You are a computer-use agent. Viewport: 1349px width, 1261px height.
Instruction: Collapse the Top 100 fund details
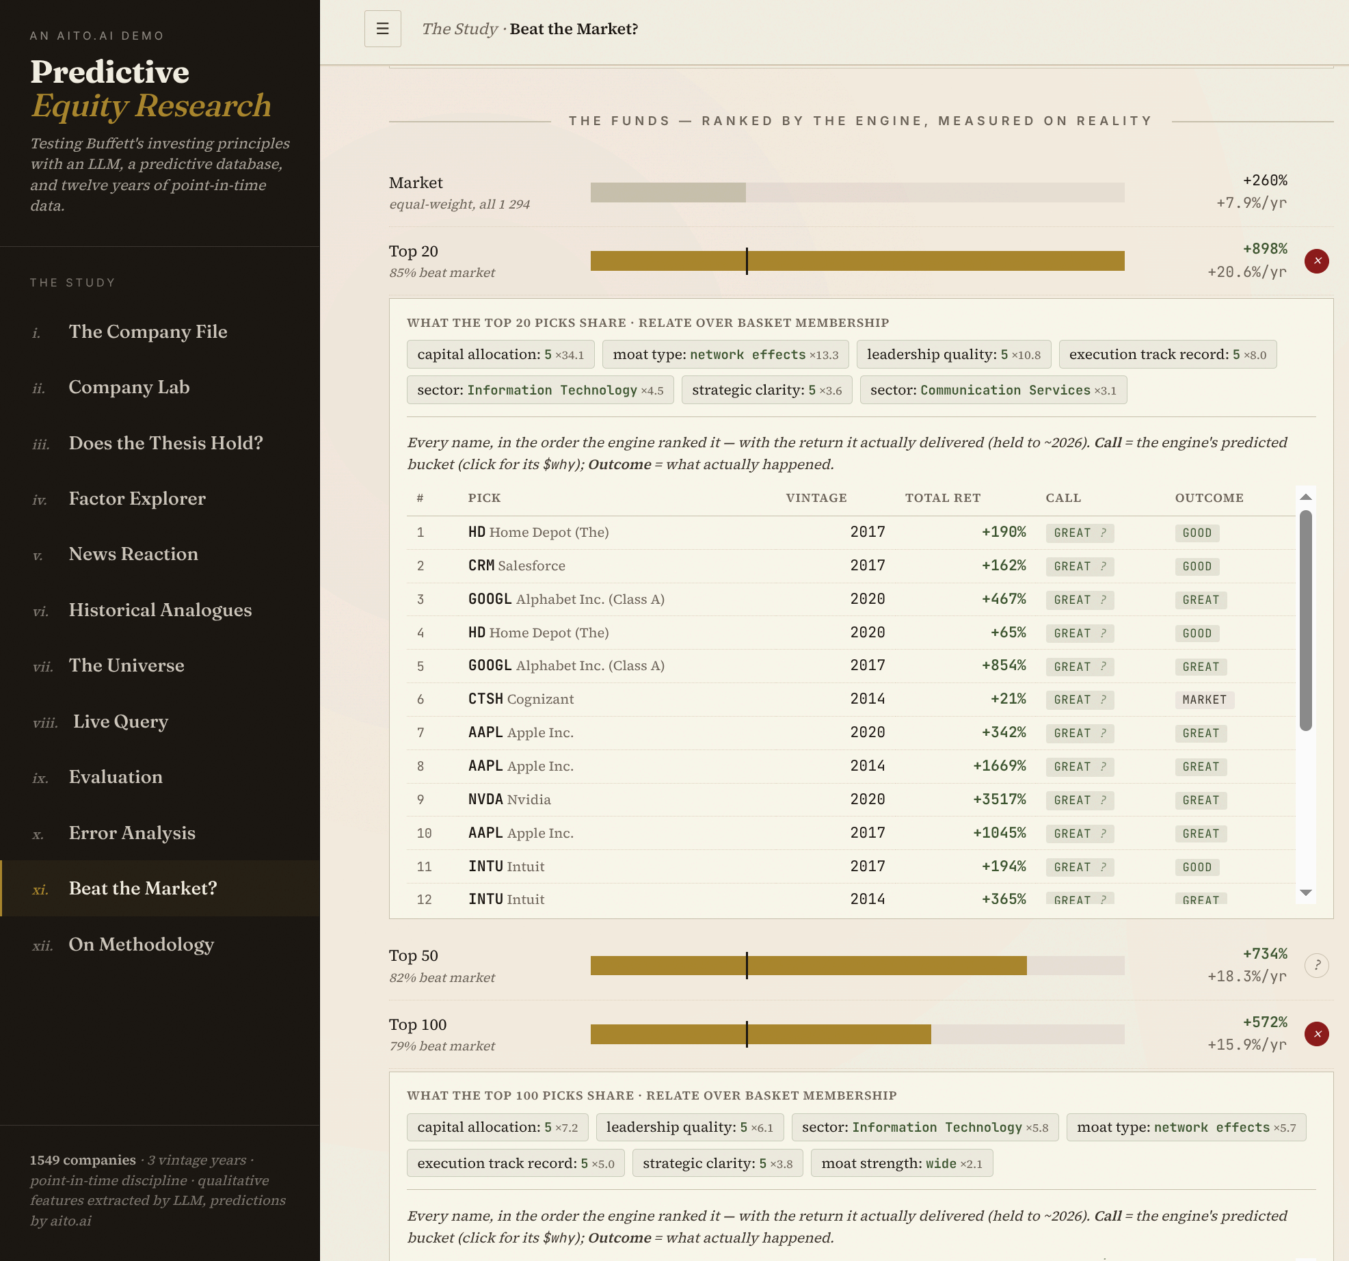(x=1316, y=1034)
